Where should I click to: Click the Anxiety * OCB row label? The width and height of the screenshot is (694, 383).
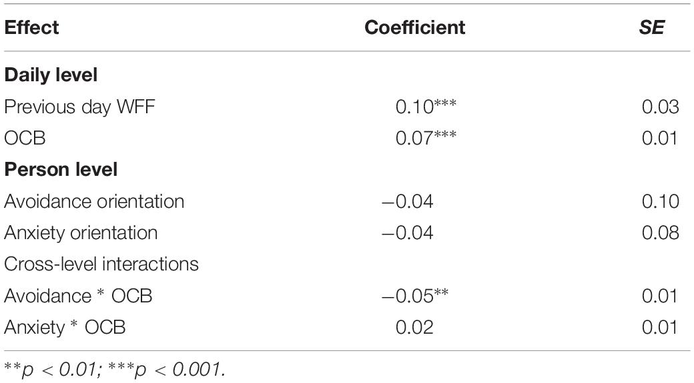click(65, 327)
